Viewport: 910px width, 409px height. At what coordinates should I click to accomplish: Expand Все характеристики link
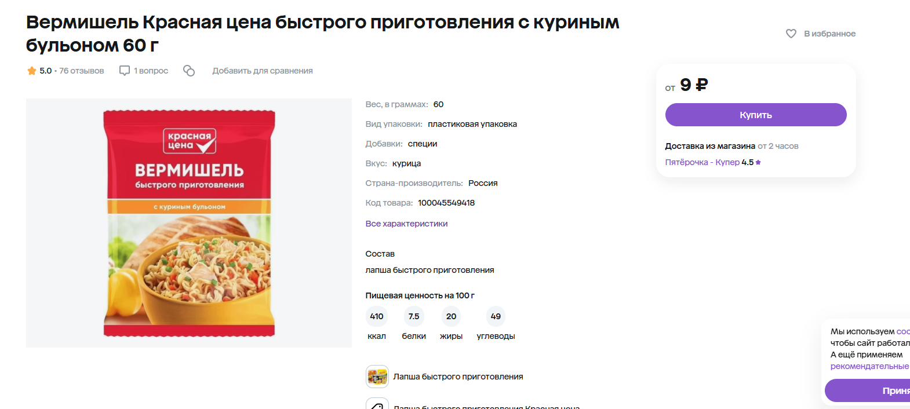406,224
